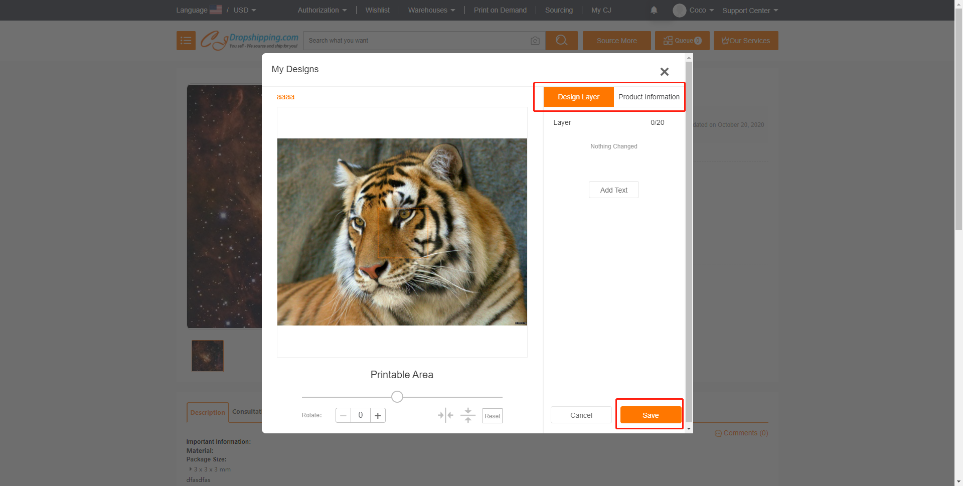Viewport: 963px width, 486px height.
Task: Close the My Designs dialog
Action: (x=664, y=72)
